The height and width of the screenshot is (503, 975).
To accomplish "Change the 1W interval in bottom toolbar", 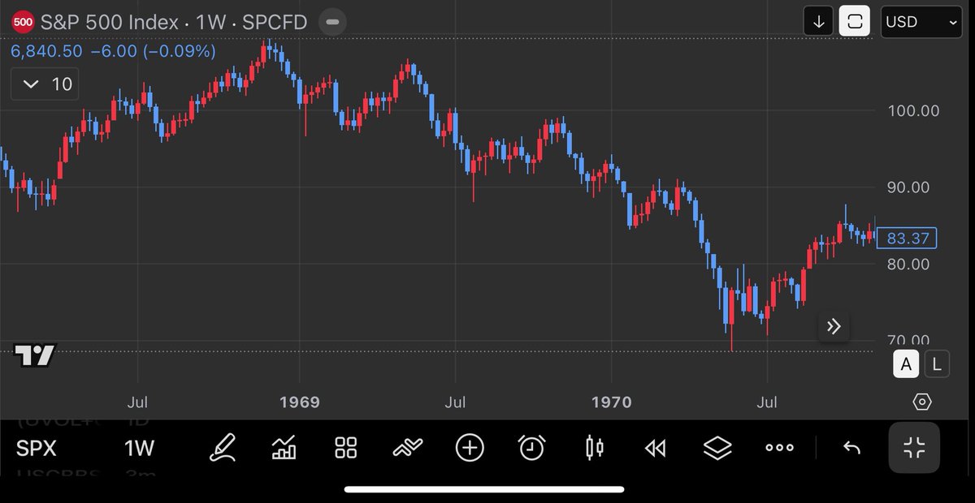I will pyautogui.click(x=140, y=447).
